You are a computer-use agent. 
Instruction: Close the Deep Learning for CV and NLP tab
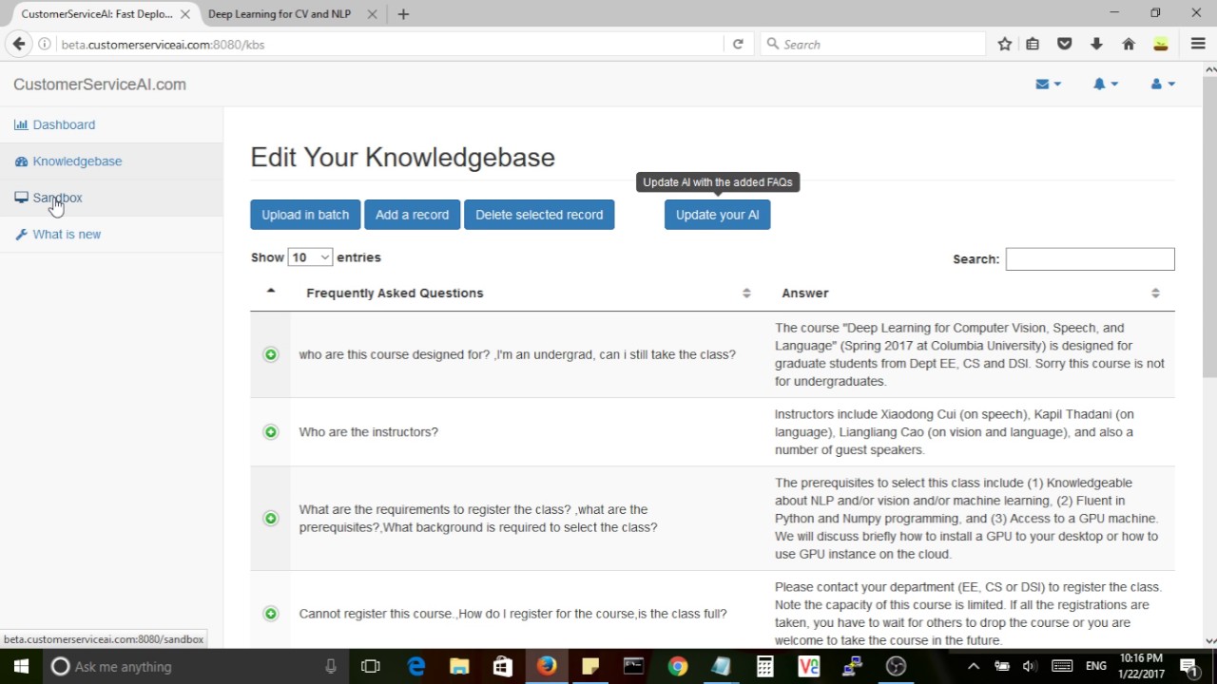pos(372,14)
